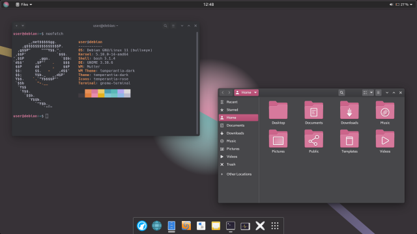The width and height of the screenshot is (417, 234).
Task: Click the orange neofetch color block
Action: coord(88,94)
